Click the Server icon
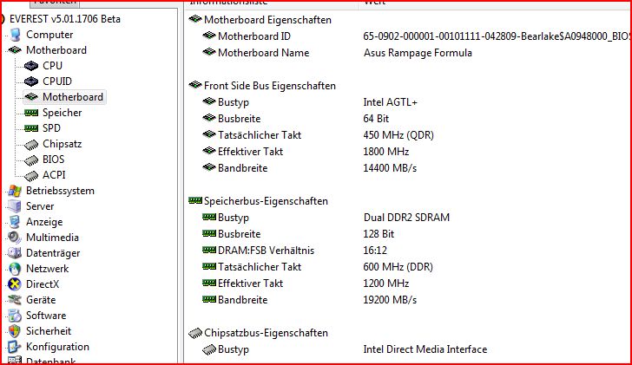The image size is (632, 365). [x=15, y=206]
